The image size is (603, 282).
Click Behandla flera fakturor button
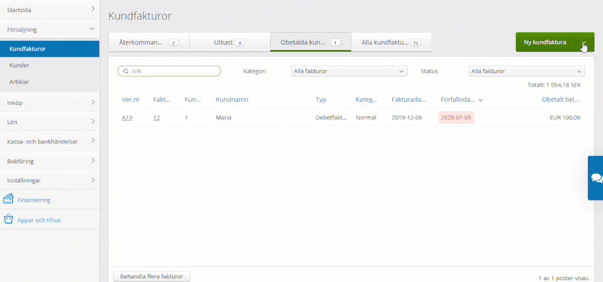[152, 276]
